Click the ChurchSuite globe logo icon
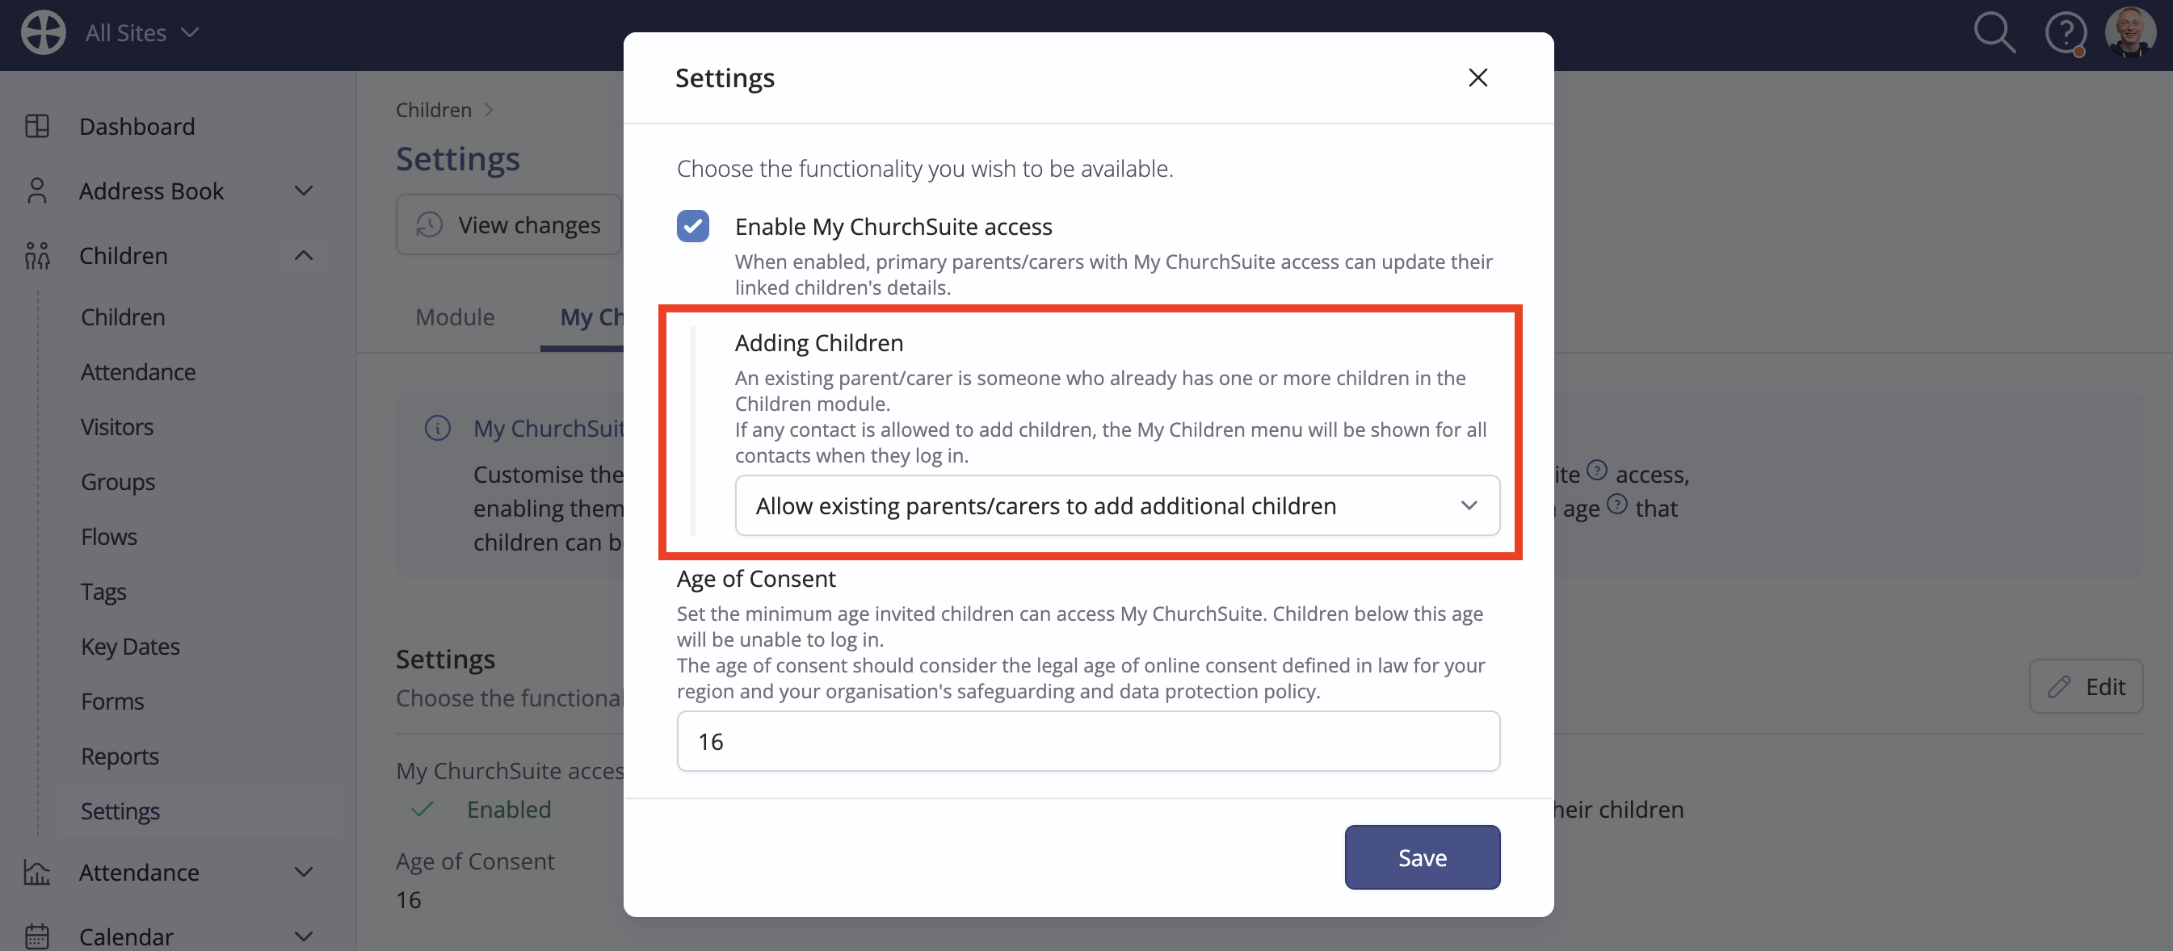The image size is (2173, 951). (43, 33)
